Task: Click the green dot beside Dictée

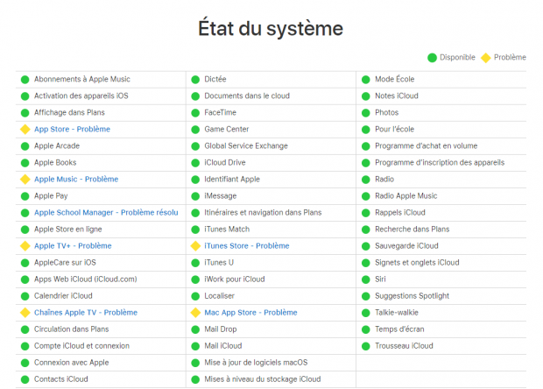Action: click(x=195, y=80)
